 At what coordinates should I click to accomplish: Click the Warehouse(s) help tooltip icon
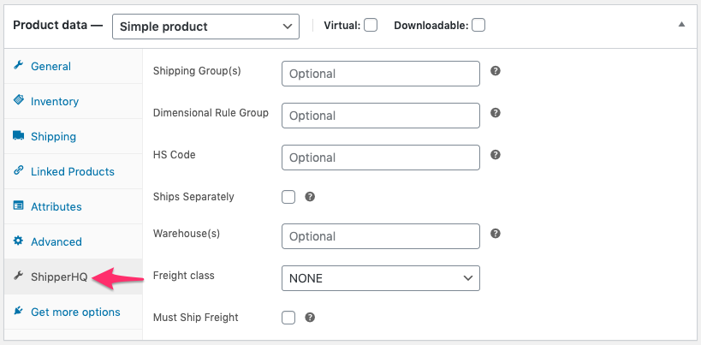[x=496, y=233]
